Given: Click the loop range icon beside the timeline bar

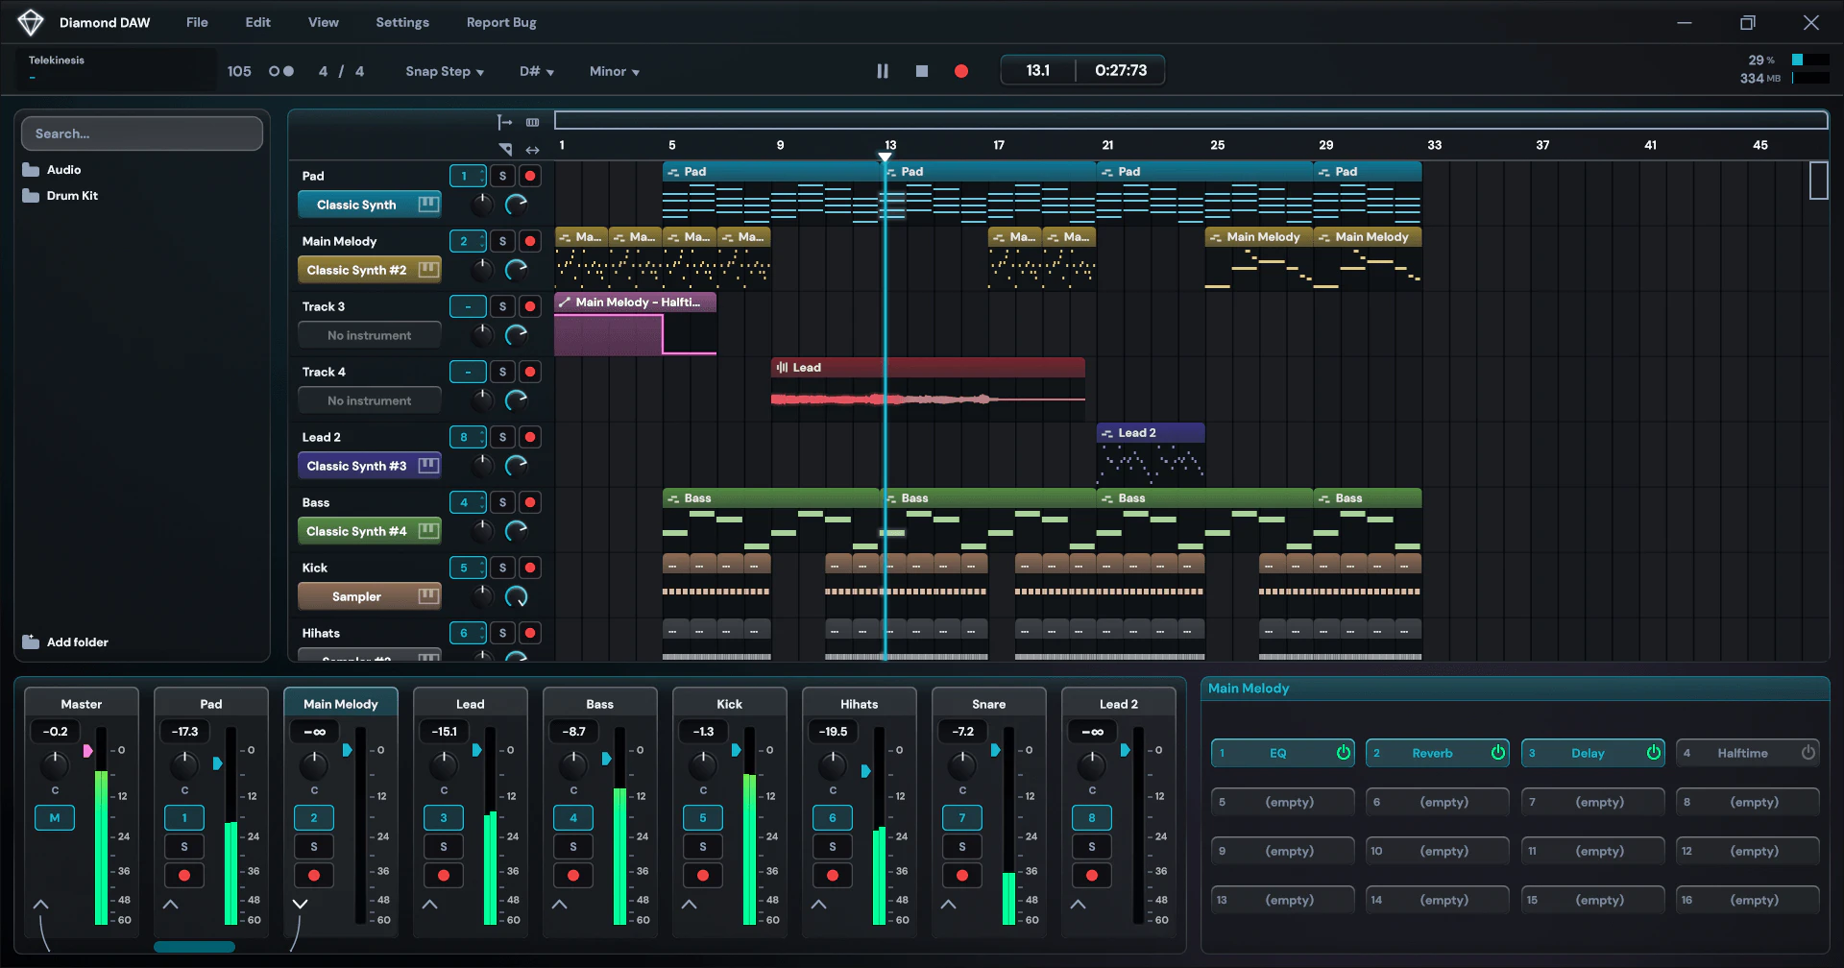Looking at the screenshot, I should 532,122.
